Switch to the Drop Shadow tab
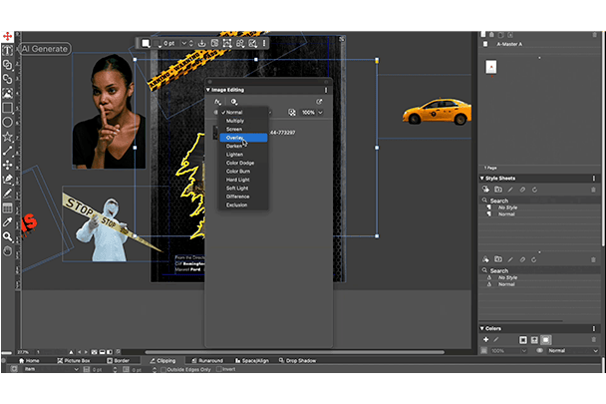Image resolution: width=606 pixels, height=404 pixels. click(298, 360)
